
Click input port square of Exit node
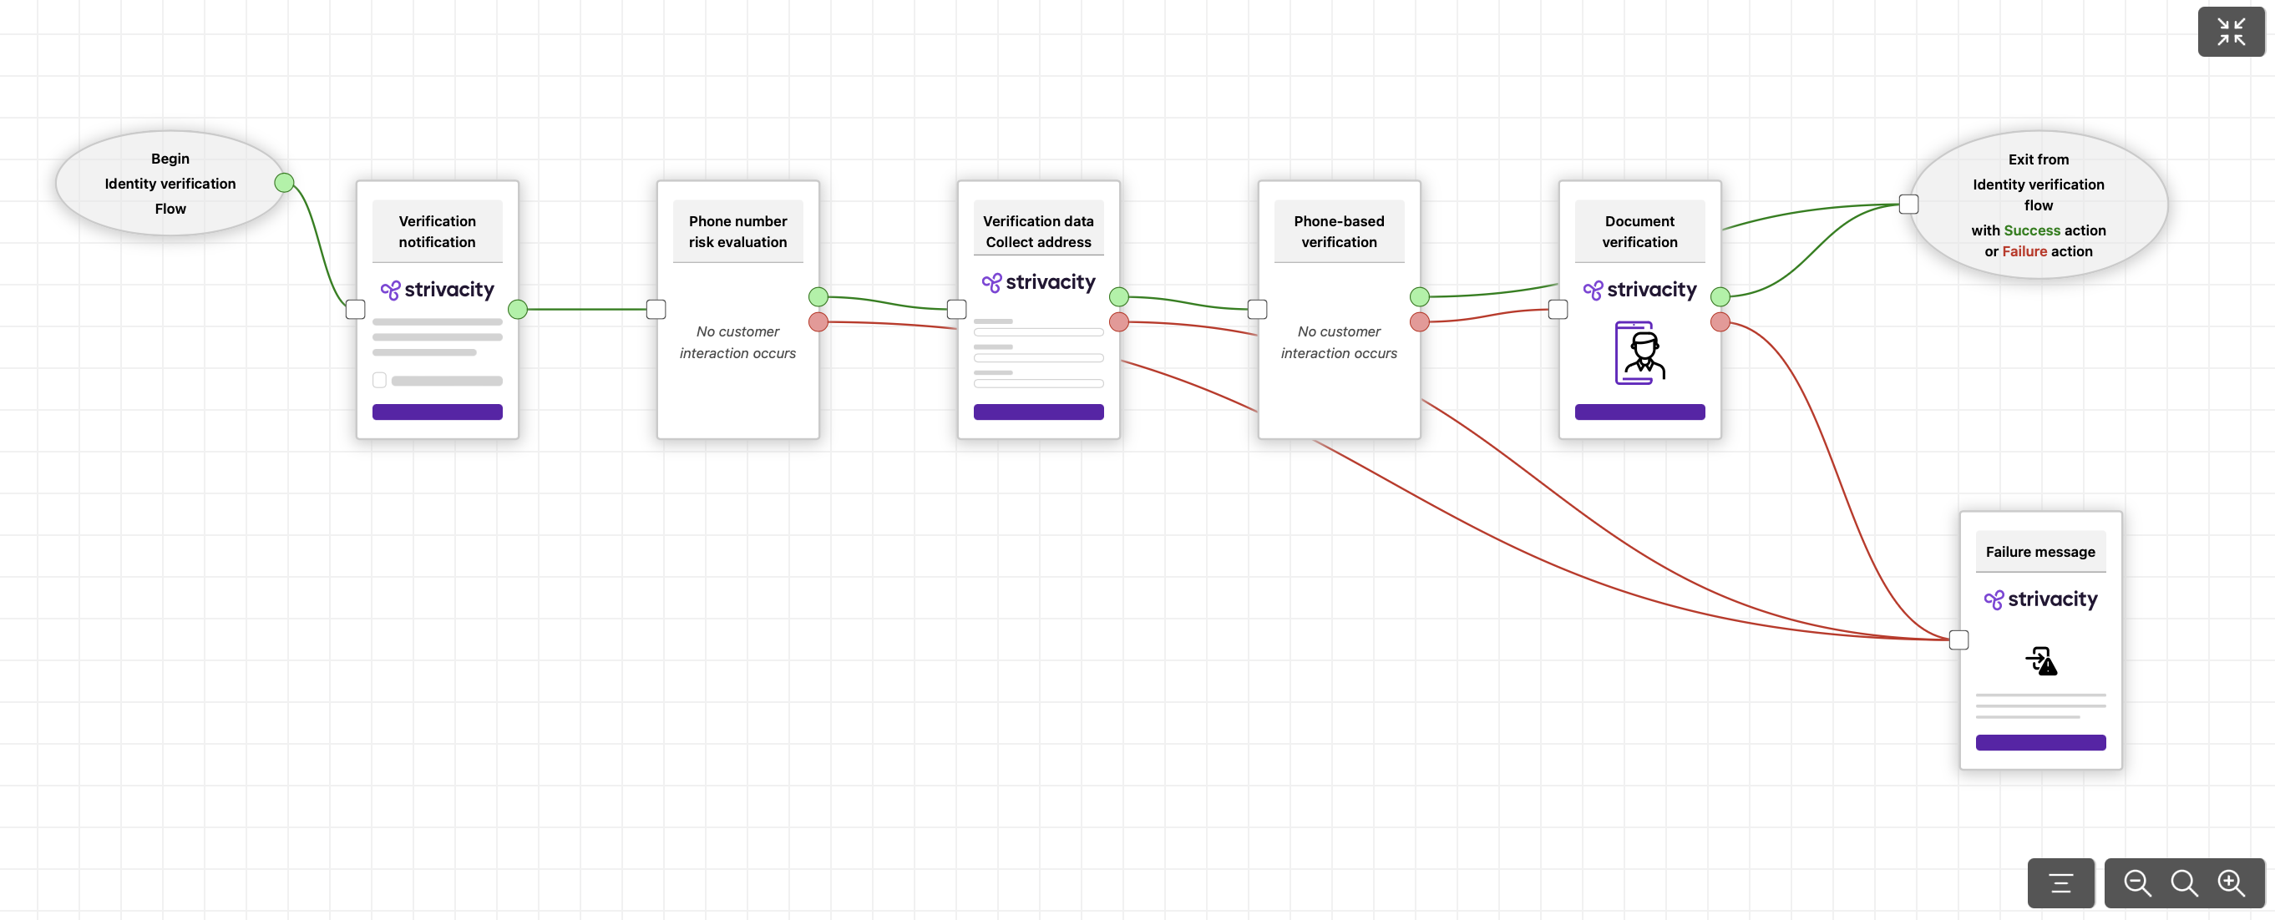click(x=1909, y=205)
